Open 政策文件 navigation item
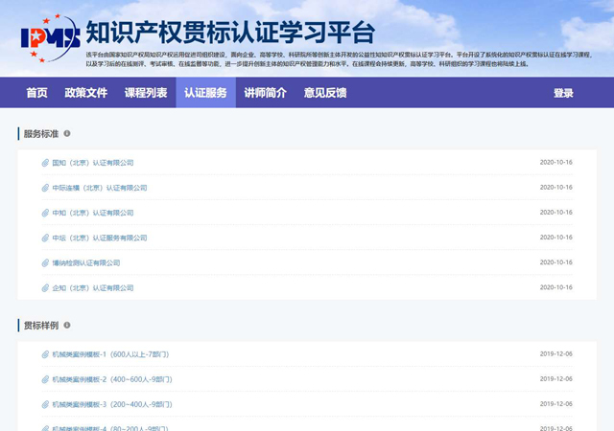Image resolution: width=614 pixels, height=431 pixels. point(86,93)
